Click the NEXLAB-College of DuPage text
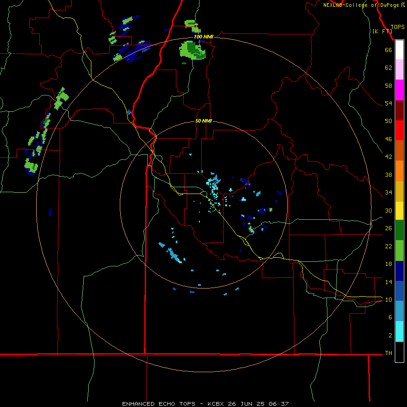Screen dimensions: 407x407 pyautogui.click(x=361, y=5)
